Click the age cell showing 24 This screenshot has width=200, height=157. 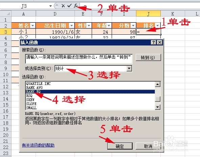[102, 32]
